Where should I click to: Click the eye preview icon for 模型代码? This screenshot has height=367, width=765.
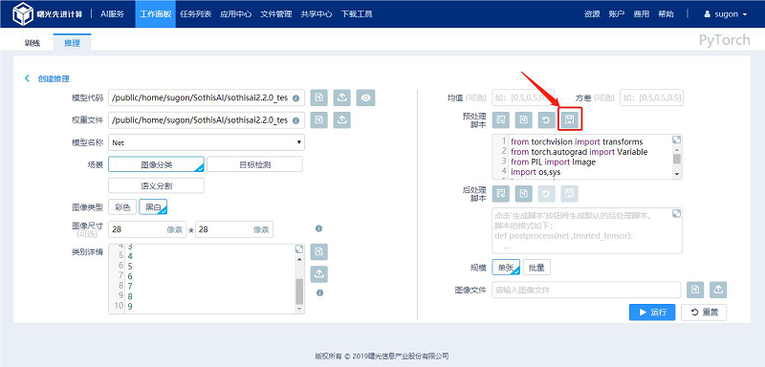pyautogui.click(x=365, y=98)
